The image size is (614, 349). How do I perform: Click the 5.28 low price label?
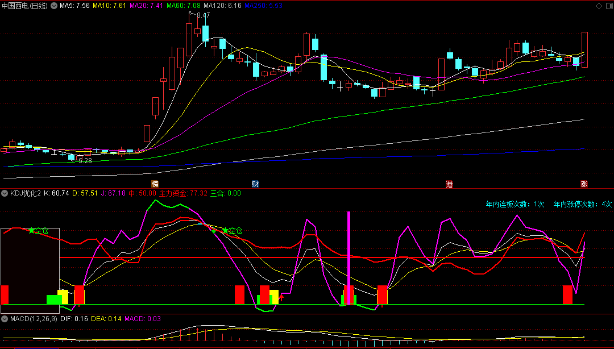click(85, 161)
